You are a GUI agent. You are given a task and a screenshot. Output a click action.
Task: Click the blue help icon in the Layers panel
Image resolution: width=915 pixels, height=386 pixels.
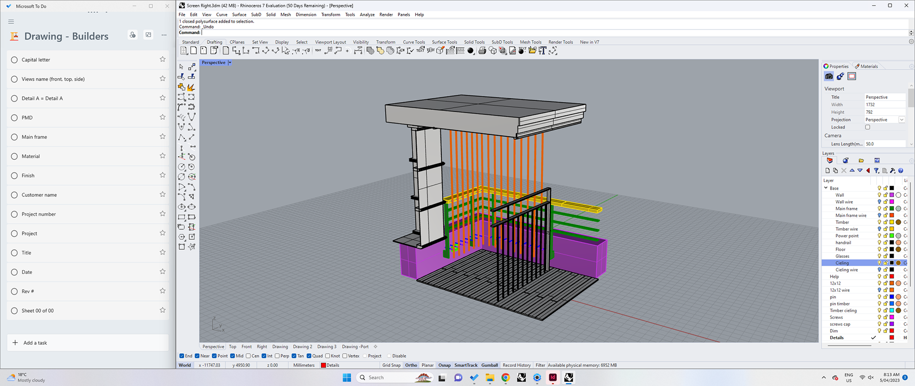point(901,171)
